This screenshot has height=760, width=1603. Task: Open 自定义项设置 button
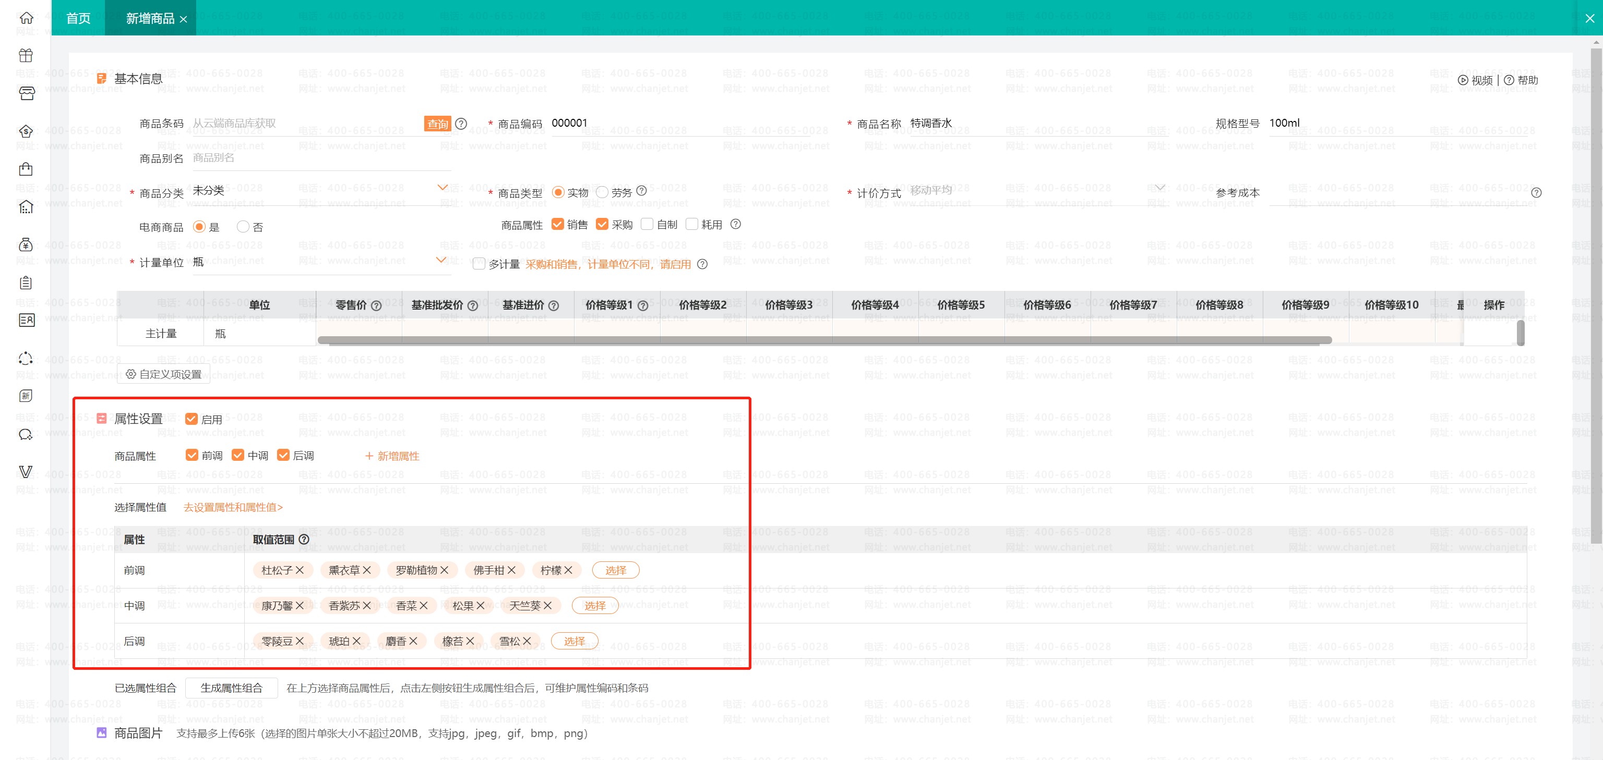coord(164,374)
